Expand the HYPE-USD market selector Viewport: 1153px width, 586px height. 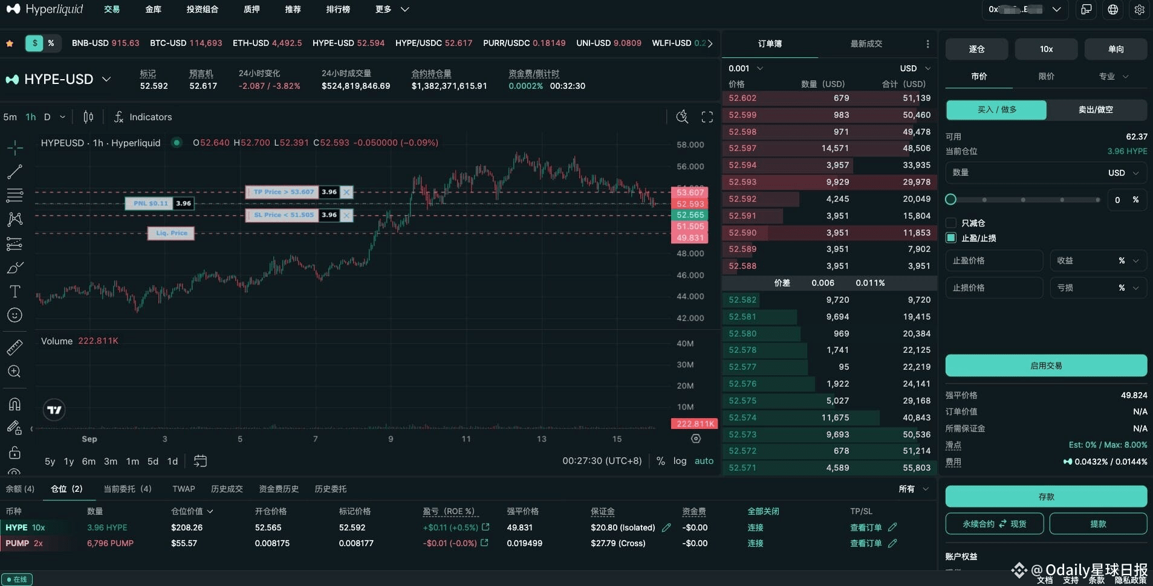tap(106, 79)
